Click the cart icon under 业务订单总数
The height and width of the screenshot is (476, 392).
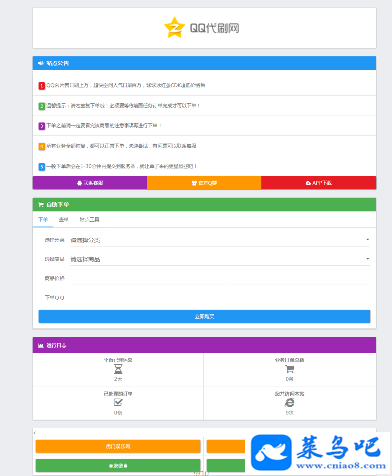click(x=290, y=369)
